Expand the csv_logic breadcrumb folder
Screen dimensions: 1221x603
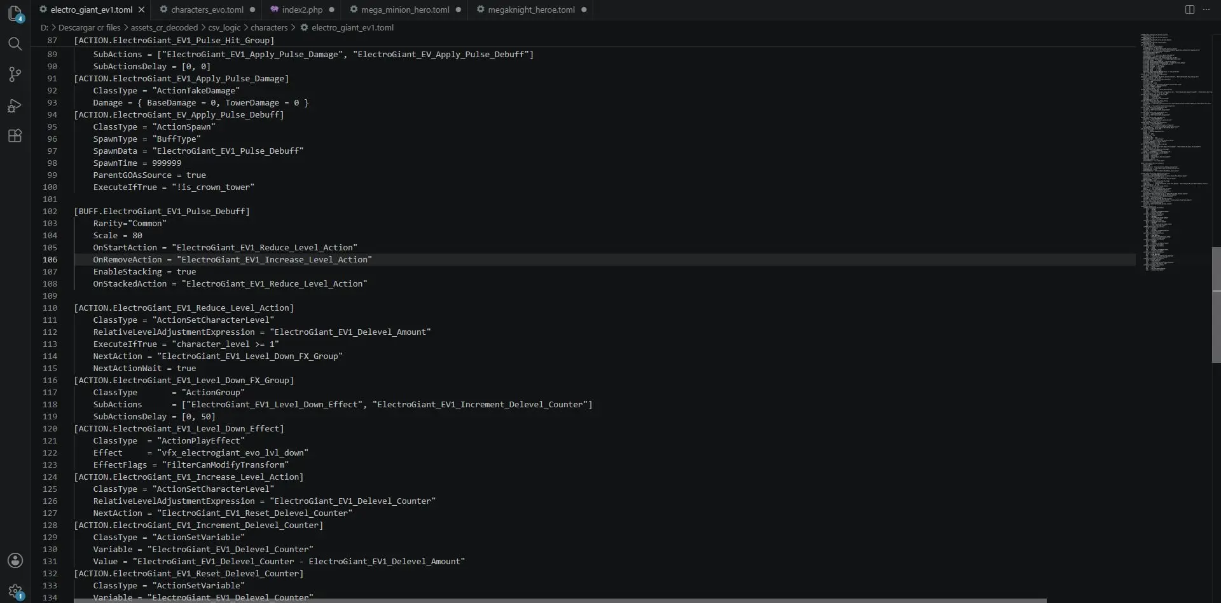[224, 27]
